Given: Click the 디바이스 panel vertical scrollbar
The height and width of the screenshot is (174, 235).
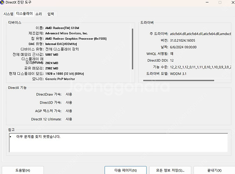Looking at the screenshot, I should click(x=132, y=49).
